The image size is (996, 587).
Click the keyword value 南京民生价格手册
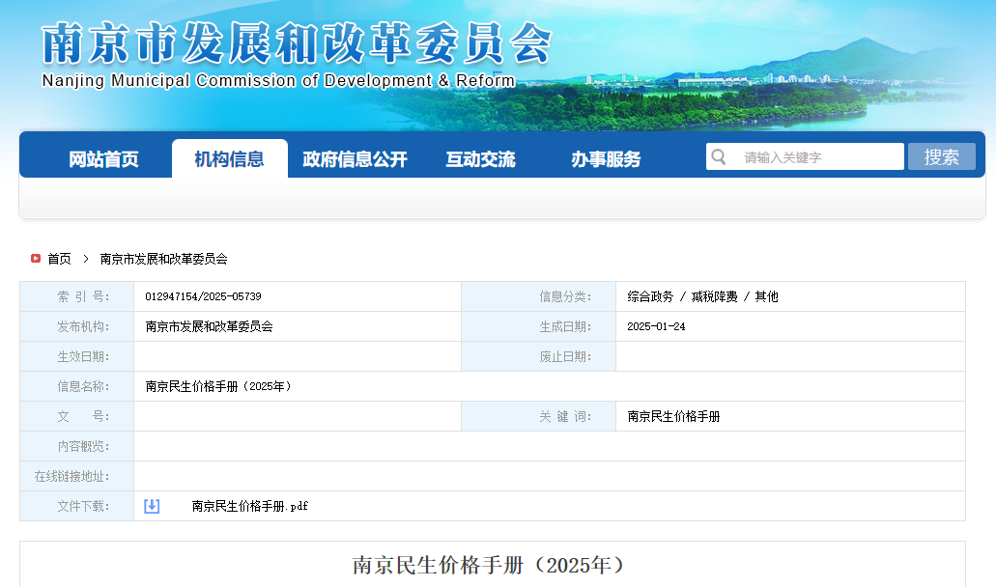[x=673, y=416]
